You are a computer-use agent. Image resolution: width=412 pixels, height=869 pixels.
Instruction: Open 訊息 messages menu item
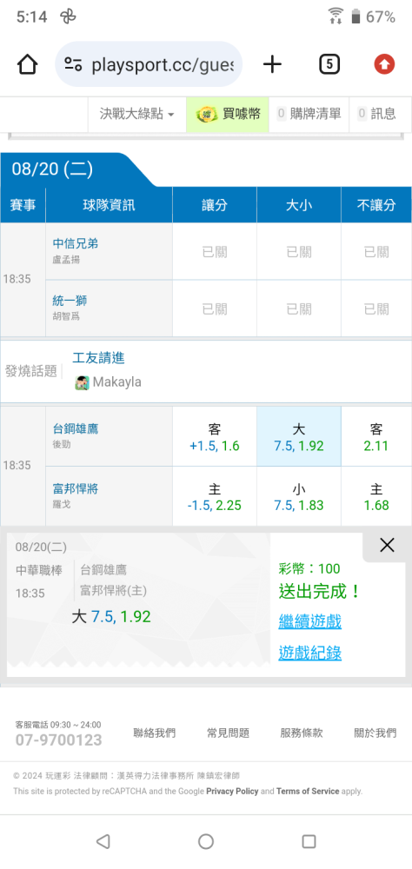click(x=377, y=114)
